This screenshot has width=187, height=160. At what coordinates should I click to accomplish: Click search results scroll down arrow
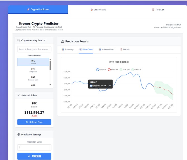(x=50, y=85)
